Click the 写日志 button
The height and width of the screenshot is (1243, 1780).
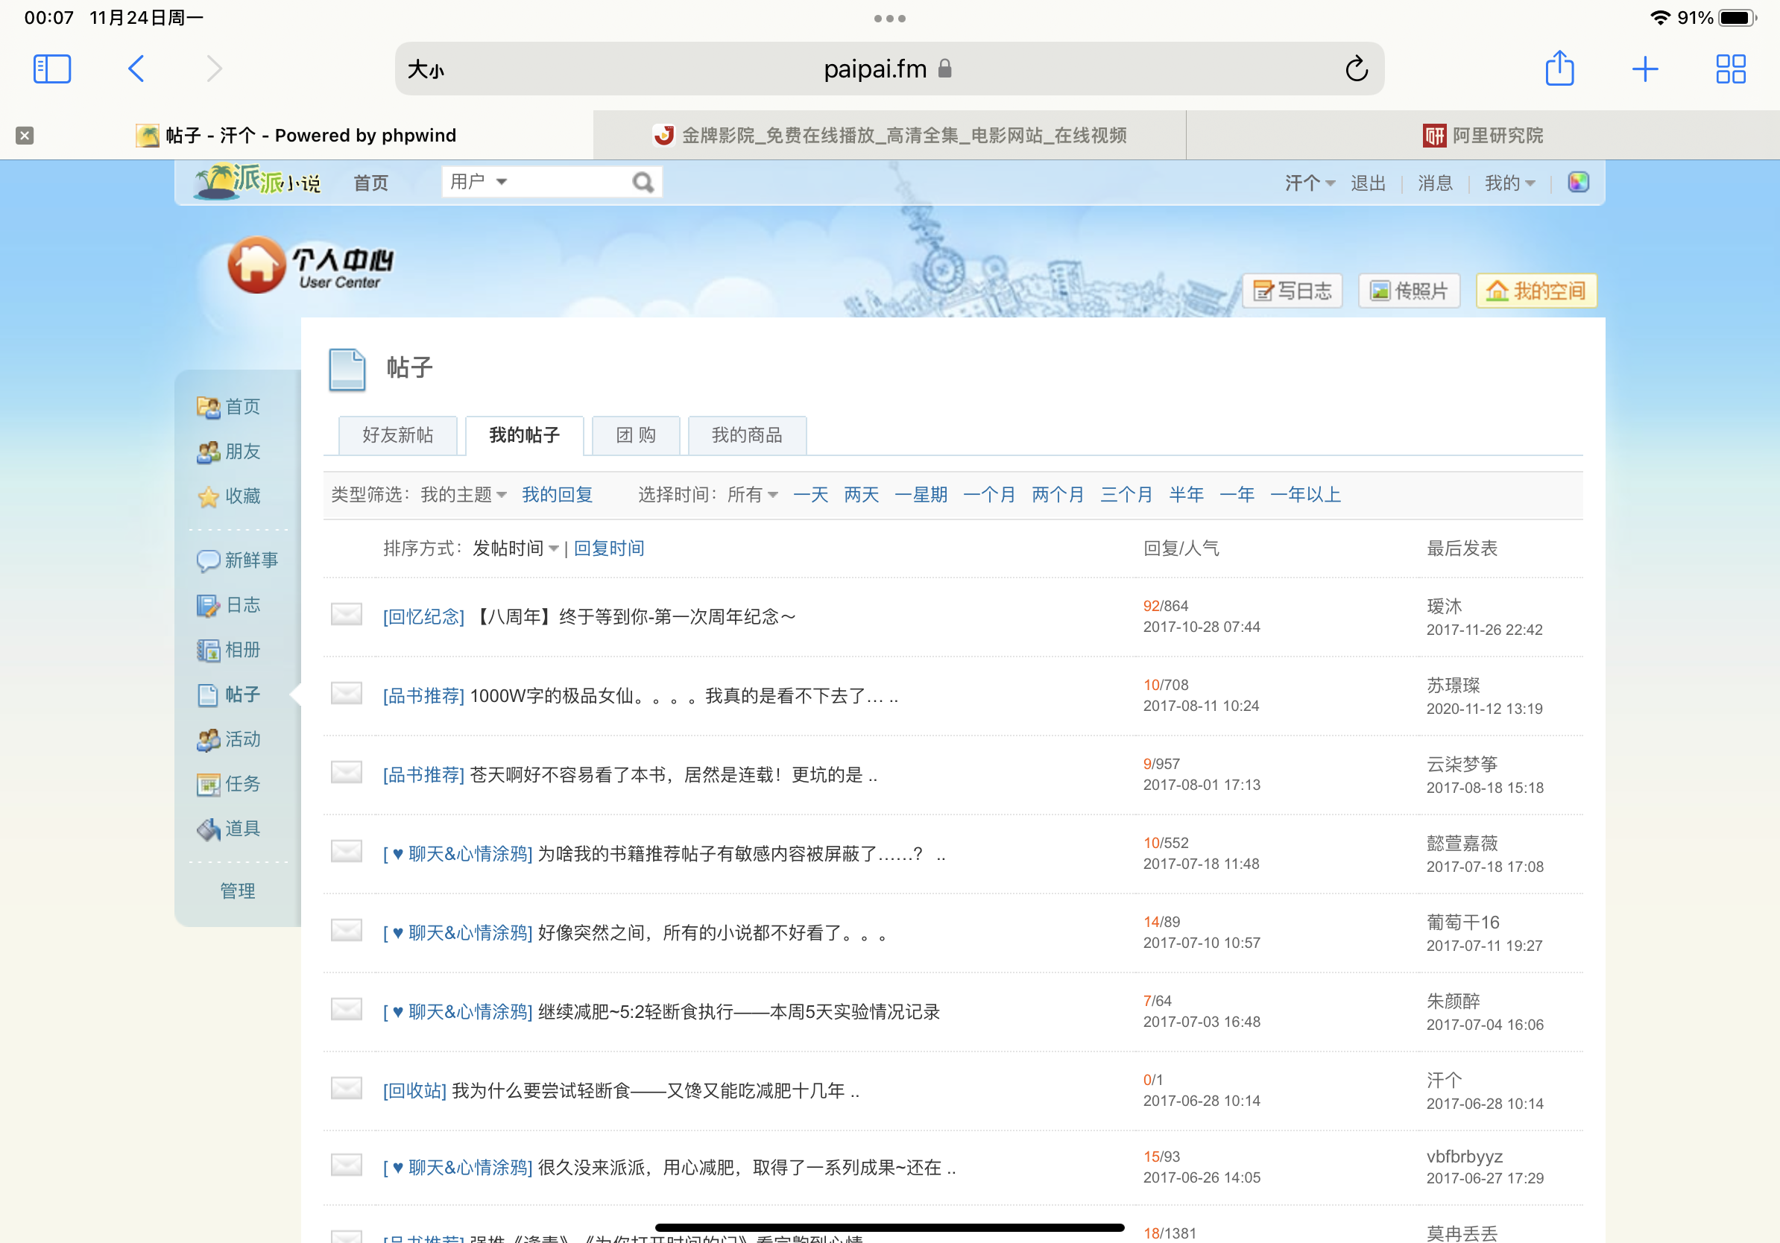coord(1292,291)
